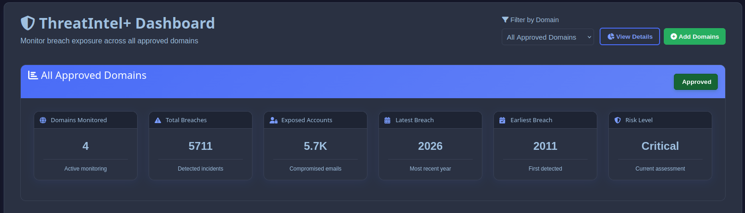Click the Domains Monitored card header
The height and width of the screenshot is (213, 745).
point(85,120)
